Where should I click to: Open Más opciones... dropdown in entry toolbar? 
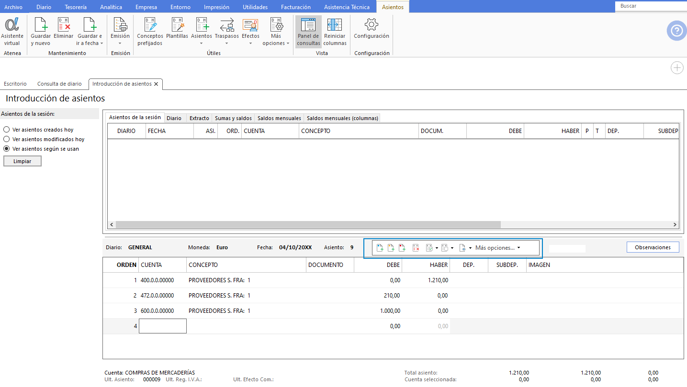(497, 248)
